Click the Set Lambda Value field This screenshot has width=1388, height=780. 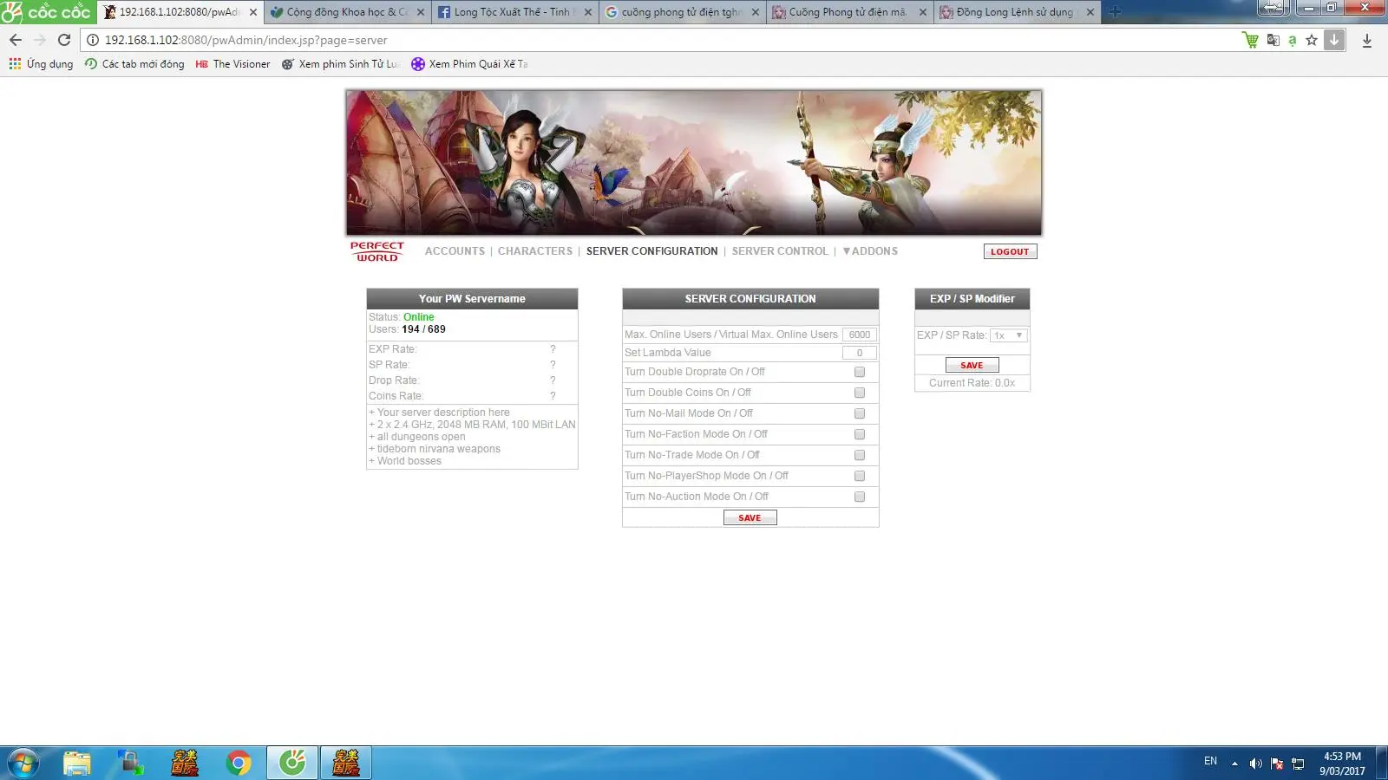860,353
